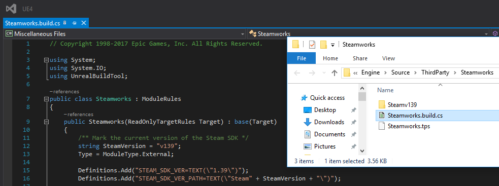This screenshot has height=186, width=499.
Task: Open the recent locations dropdown chevron
Action: coord(324,73)
